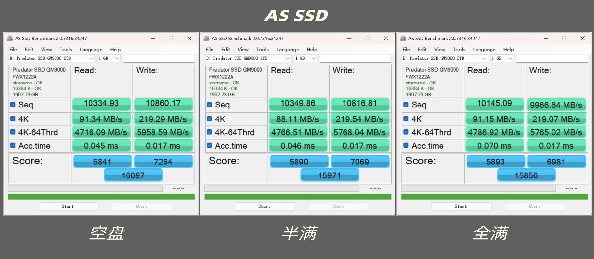Click the Abort button in the 空盘 window
This screenshot has width=594, height=259.
(x=142, y=206)
